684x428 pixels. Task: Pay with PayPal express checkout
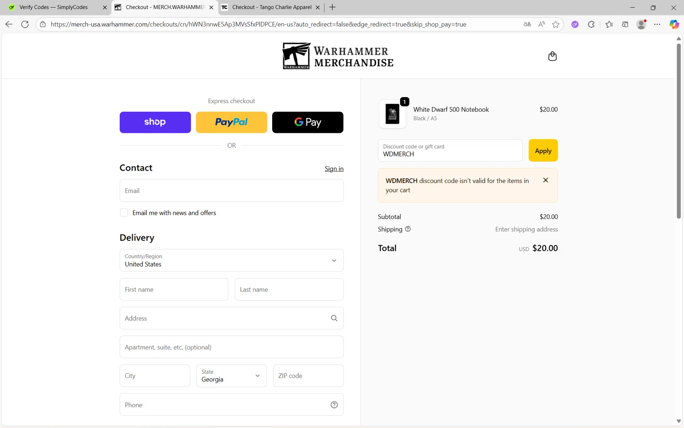(231, 122)
